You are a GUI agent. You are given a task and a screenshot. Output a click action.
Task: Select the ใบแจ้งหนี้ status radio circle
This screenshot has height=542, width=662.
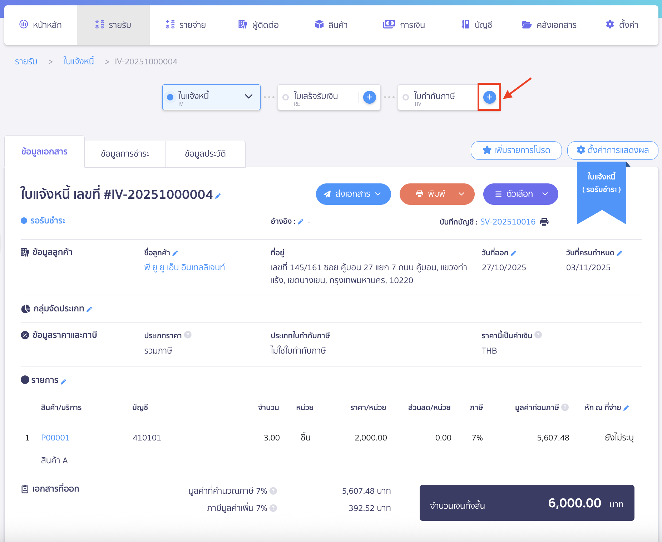(171, 97)
